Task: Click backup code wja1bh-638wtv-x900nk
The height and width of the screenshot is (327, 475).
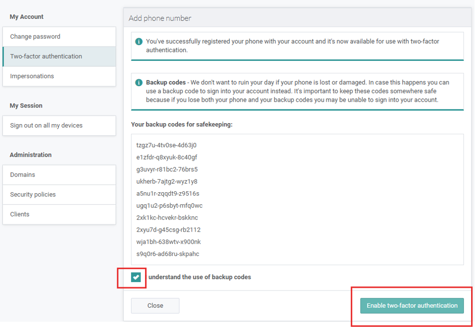Action: (x=168, y=242)
